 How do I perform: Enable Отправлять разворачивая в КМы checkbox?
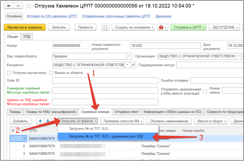pyautogui.click(x=205, y=91)
